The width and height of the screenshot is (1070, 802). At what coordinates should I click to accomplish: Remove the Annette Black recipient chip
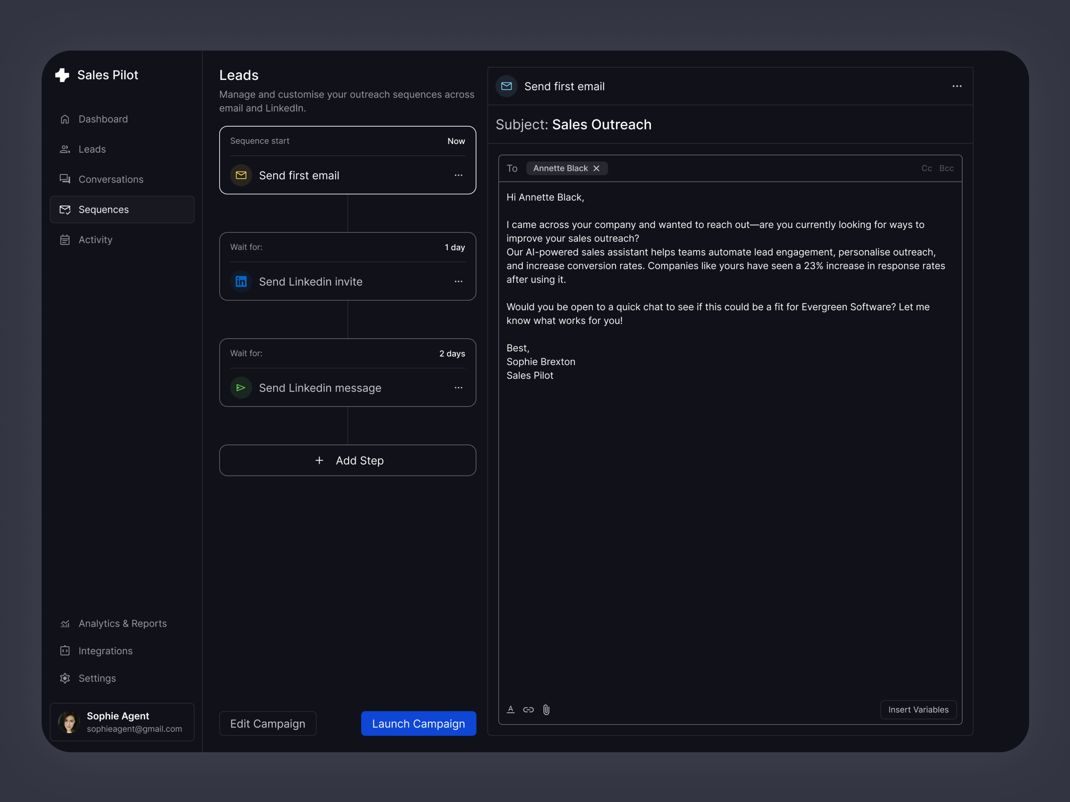(596, 168)
